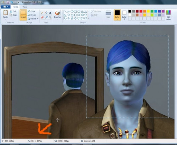
Task: Open the Paint application menu button
Action: (6, 7)
